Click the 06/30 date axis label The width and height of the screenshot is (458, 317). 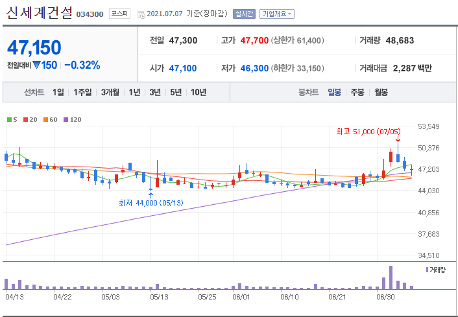coord(385,297)
